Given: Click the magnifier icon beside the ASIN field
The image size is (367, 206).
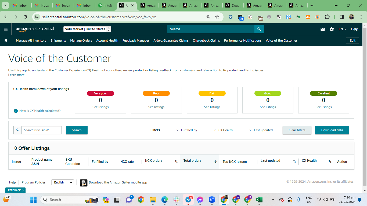Looking at the screenshot, I should point(17,130).
